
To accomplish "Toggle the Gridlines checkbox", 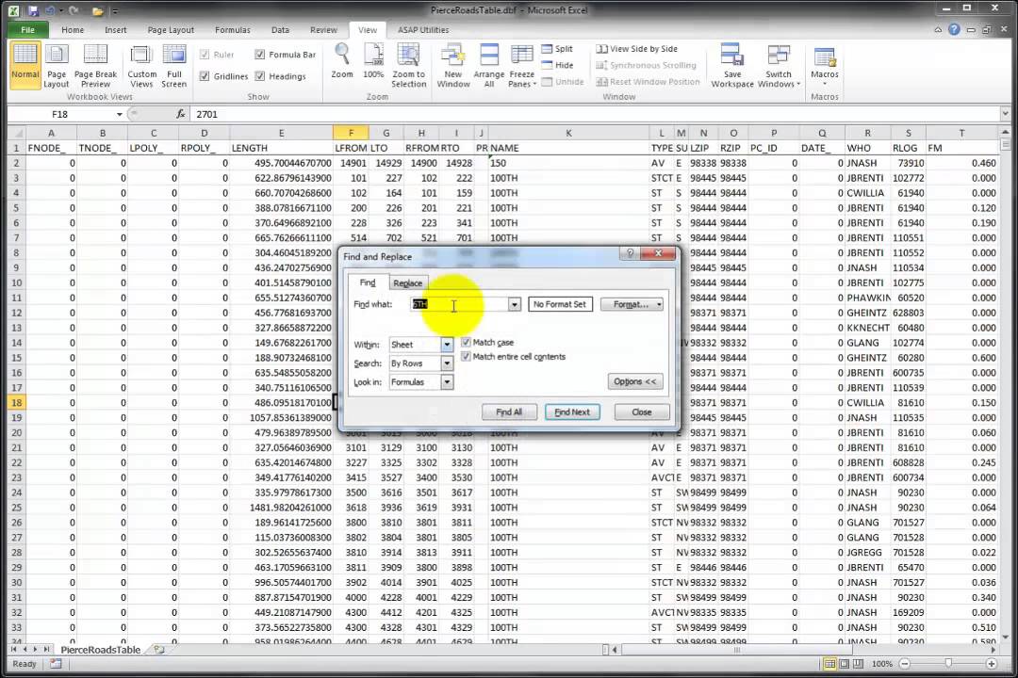I will tap(205, 76).
